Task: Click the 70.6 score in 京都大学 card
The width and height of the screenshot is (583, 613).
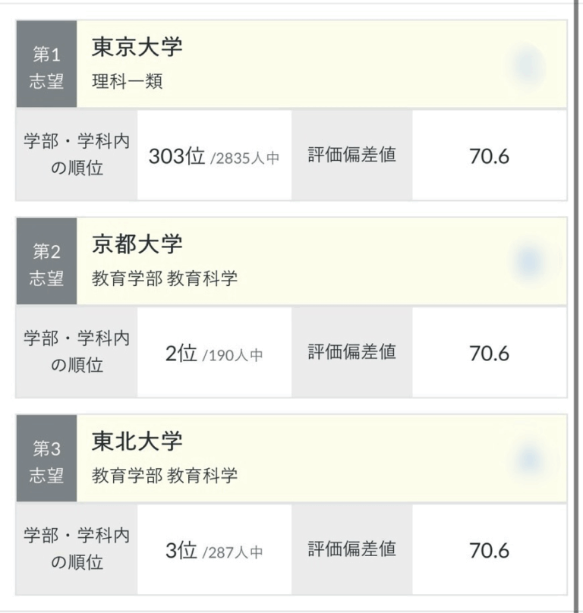Action: (x=489, y=354)
